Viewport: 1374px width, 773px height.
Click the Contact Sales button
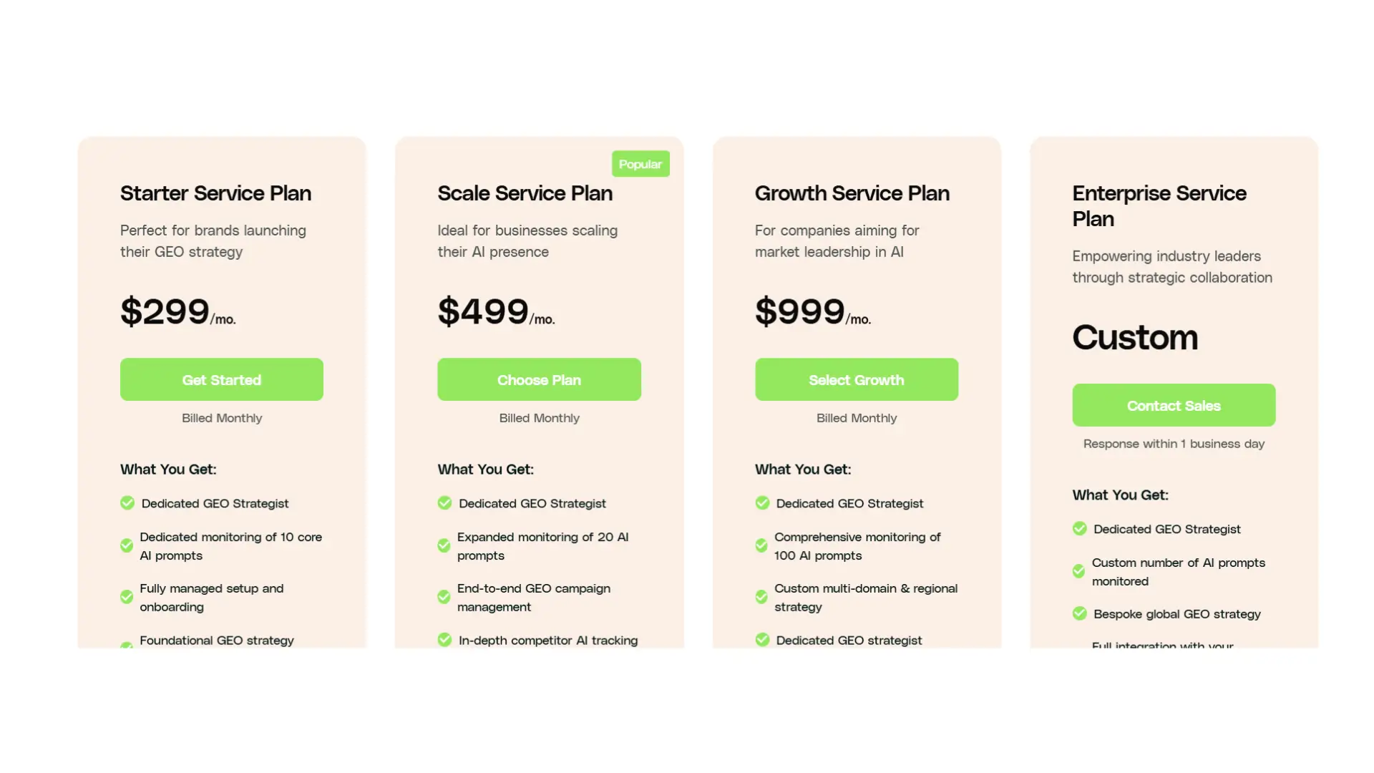coord(1173,405)
